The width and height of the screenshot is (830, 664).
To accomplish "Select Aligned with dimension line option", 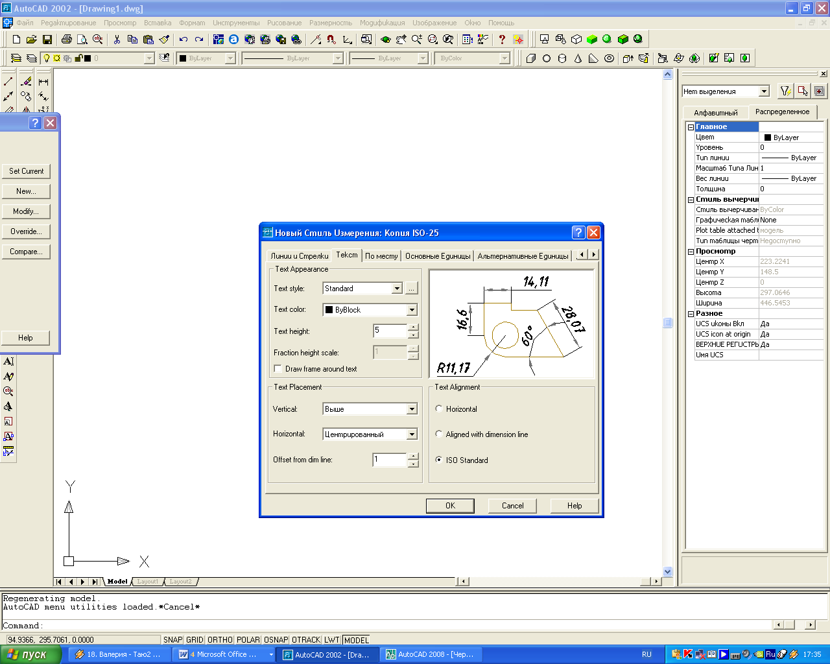I will tap(439, 434).
